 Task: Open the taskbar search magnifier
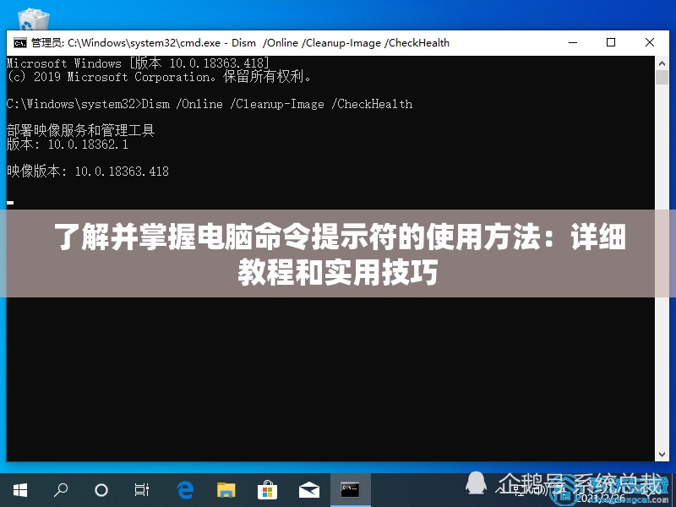[x=60, y=490]
